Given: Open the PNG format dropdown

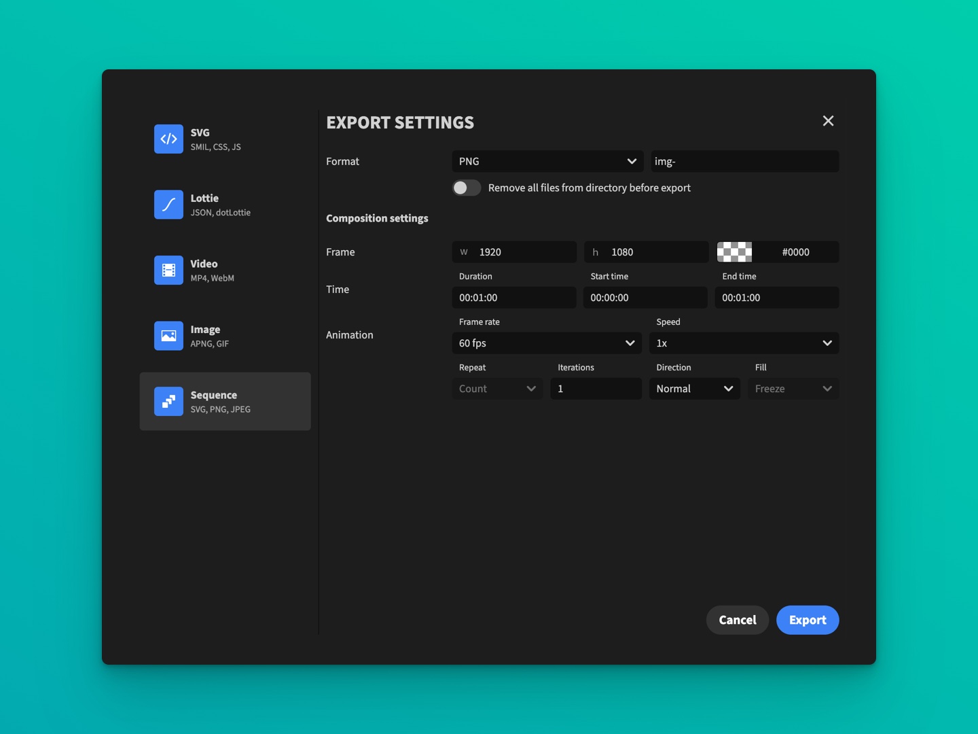Looking at the screenshot, I should pyautogui.click(x=547, y=161).
